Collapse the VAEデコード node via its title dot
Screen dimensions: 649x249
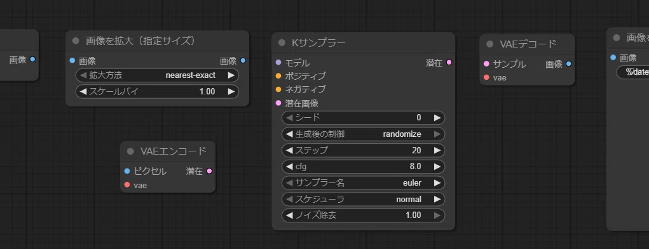(x=489, y=44)
